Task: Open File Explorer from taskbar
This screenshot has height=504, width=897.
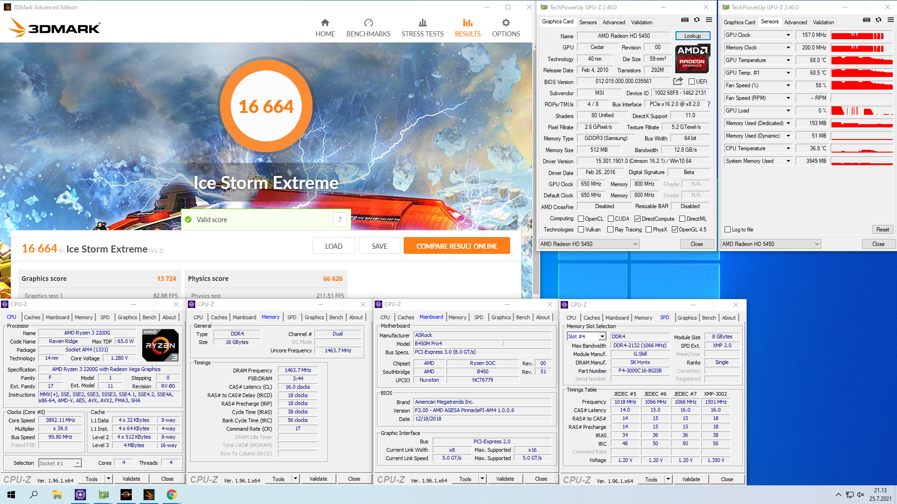Action: (x=57, y=495)
